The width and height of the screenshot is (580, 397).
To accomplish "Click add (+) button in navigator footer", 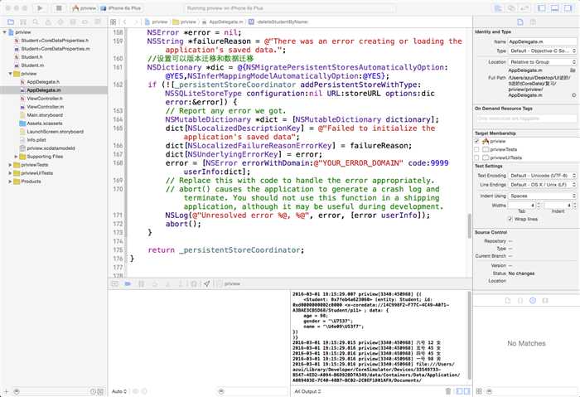I will pos(6,391).
